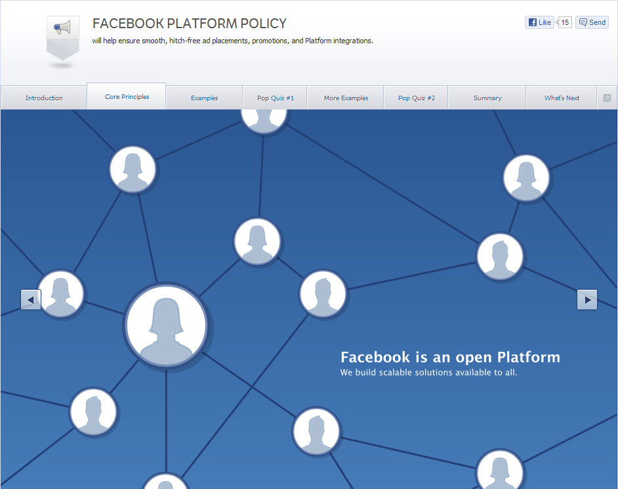The image size is (618, 489).
Task: Advance to next slide with right arrow
Action: (587, 300)
